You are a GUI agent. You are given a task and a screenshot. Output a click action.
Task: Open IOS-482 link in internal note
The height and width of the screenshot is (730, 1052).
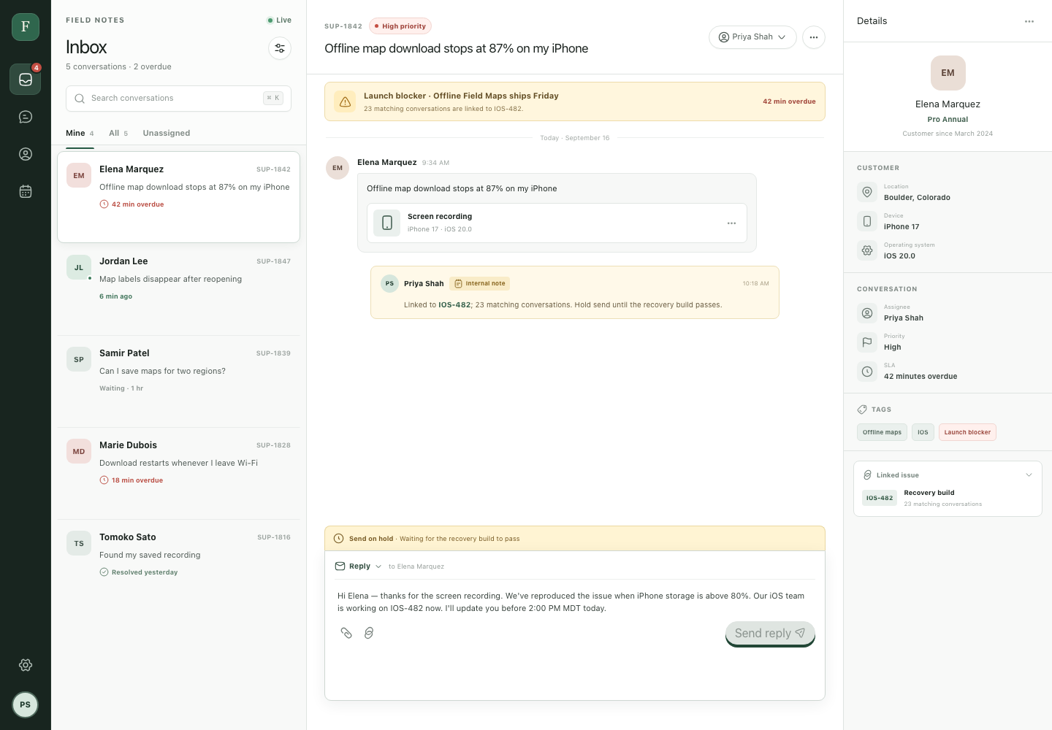454,305
